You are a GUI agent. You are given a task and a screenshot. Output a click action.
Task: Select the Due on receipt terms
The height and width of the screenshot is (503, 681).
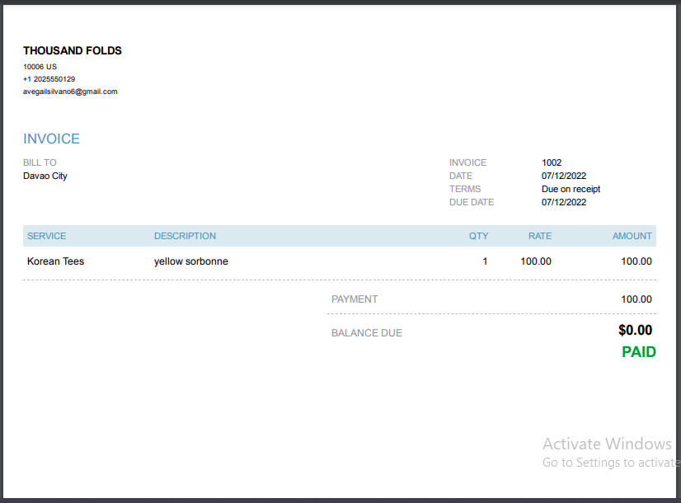tap(571, 189)
